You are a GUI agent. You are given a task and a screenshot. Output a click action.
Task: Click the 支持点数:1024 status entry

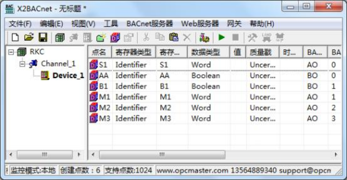(129, 170)
